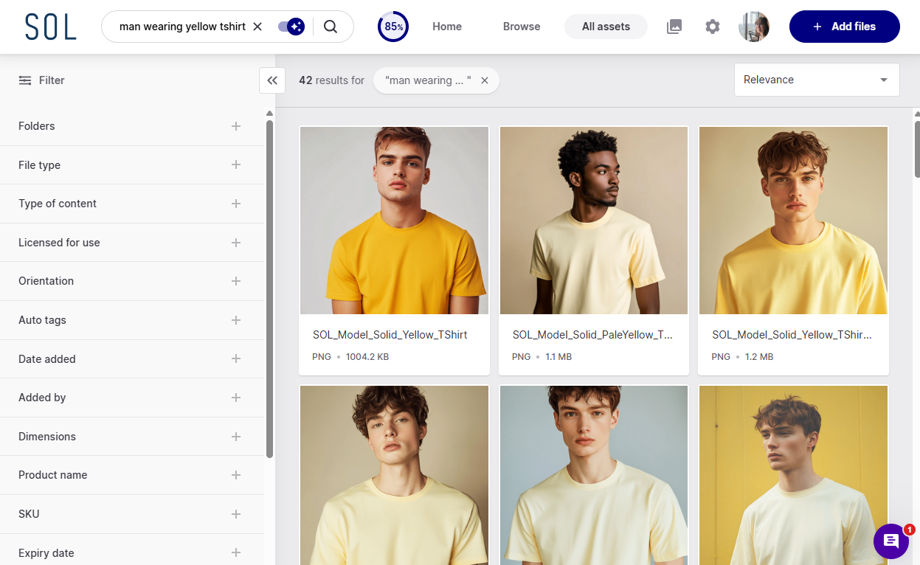The height and width of the screenshot is (565, 920).
Task: Open the SOL_Model_Solid_Yellow_TShirt first thumbnail
Action: [394, 221]
